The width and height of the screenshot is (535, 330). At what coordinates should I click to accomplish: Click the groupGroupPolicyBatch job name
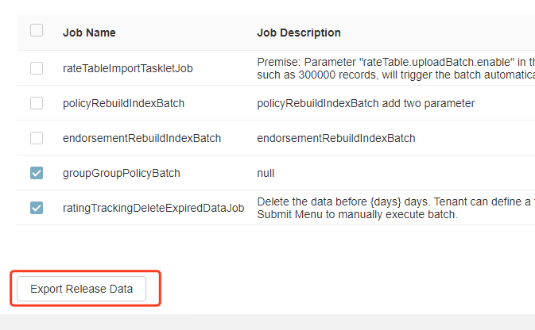pyautogui.click(x=122, y=173)
